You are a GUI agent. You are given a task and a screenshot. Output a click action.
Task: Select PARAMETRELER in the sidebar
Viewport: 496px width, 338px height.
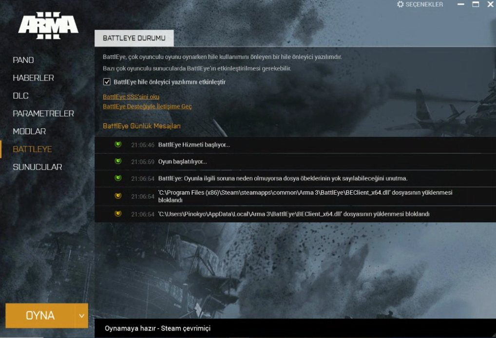pyautogui.click(x=43, y=114)
